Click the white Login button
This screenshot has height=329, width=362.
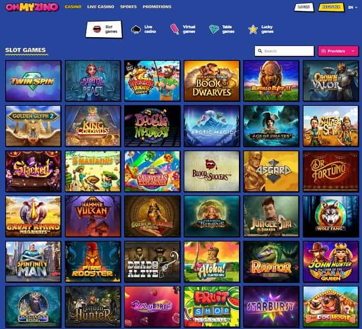pyautogui.click(x=304, y=7)
